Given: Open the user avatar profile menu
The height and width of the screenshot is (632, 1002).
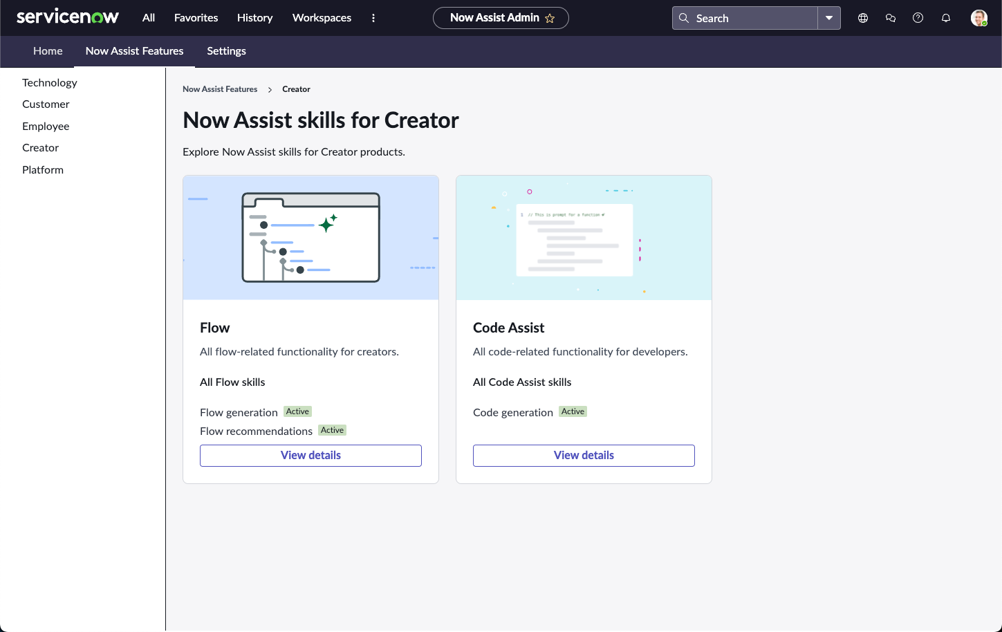Looking at the screenshot, I should 978,18.
